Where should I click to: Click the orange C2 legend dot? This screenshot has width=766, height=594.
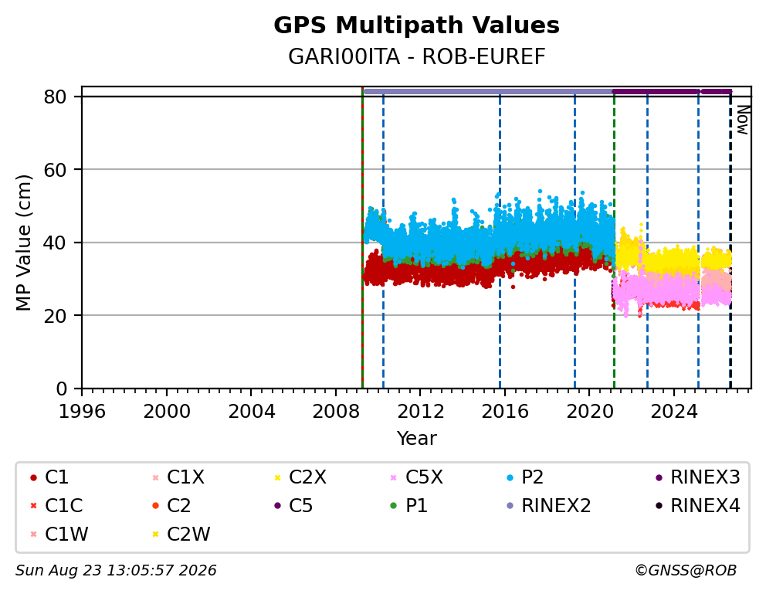155,506
